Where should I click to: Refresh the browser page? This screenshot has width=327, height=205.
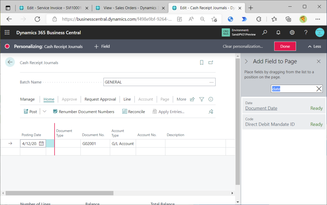(37, 19)
